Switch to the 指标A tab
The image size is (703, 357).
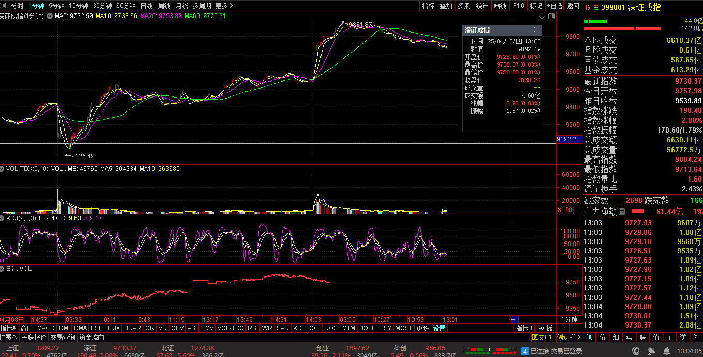[9, 328]
